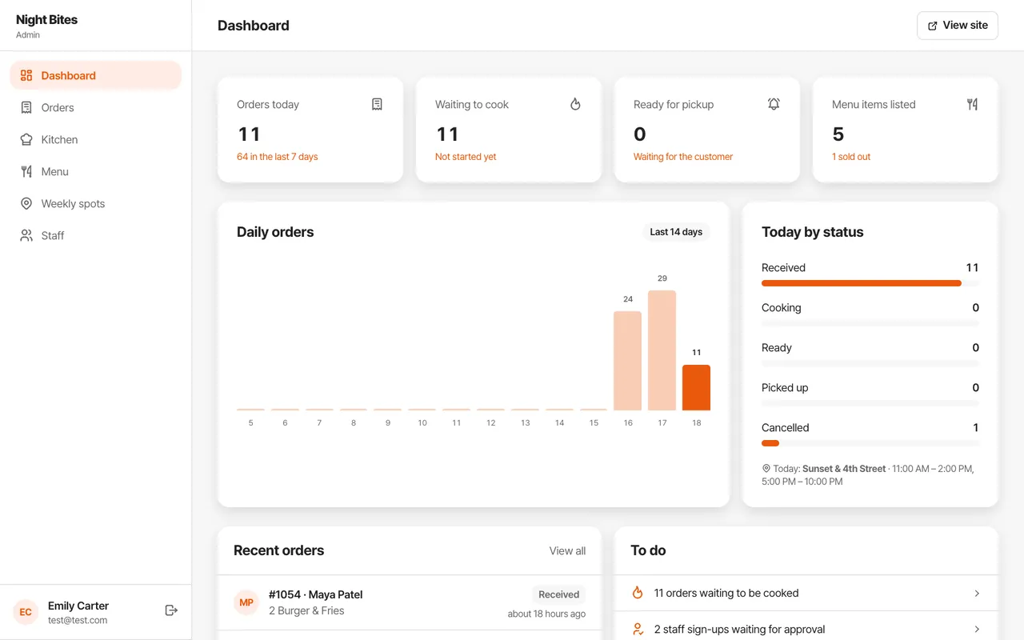Image resolution: width=1024 pixels, height=640 pixels.
Task: Open the Staff page label
Action: [x=53, y=235]
